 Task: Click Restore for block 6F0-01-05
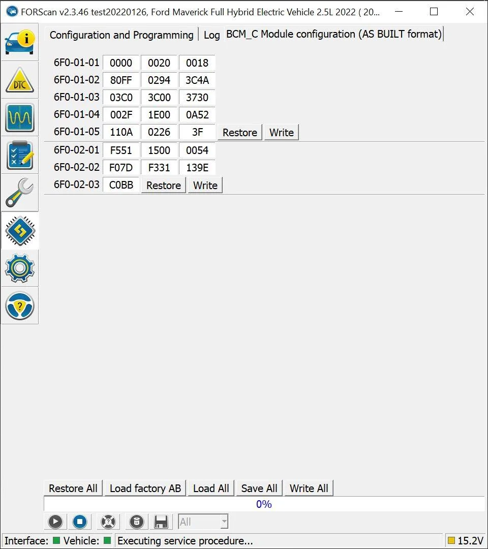(x=240, y=132)
